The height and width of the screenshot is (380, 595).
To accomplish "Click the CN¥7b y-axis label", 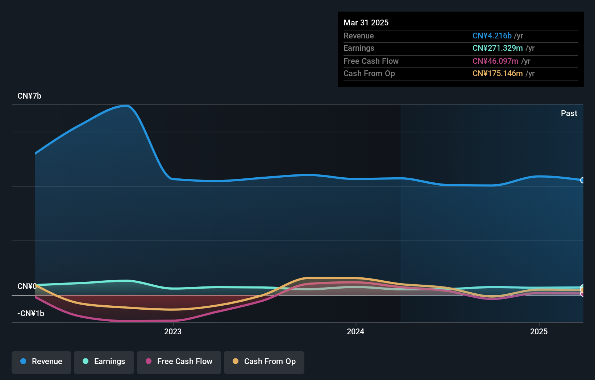I will 29,96.
